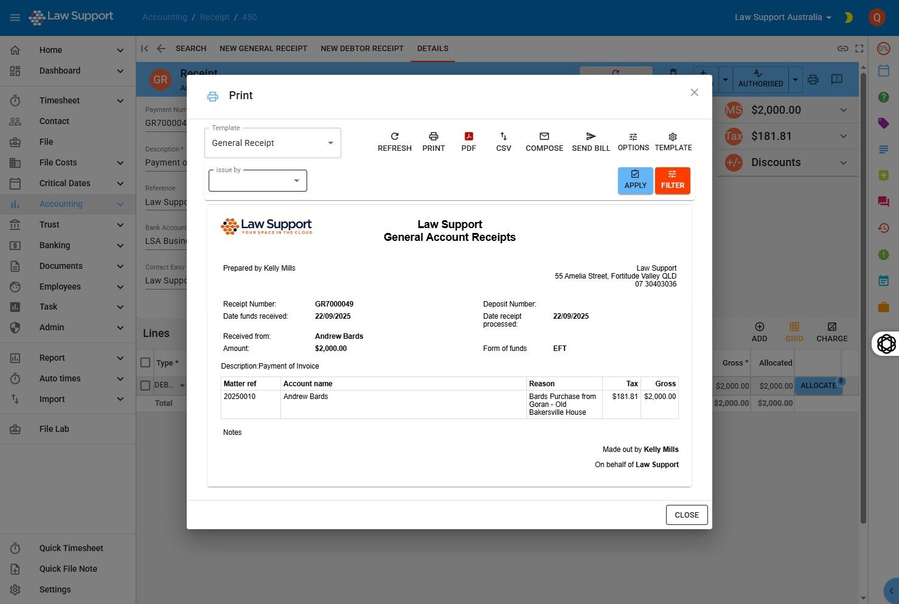Open Settings in the sidebar
899x604 pixels.
pyautogui.click(x=68, y=589)
